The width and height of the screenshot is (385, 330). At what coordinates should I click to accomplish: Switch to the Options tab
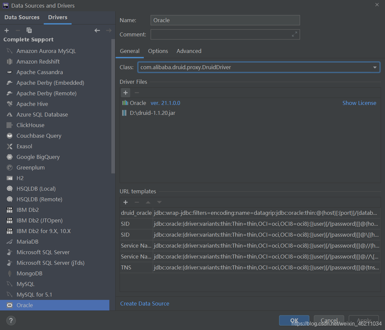[158, 51]
